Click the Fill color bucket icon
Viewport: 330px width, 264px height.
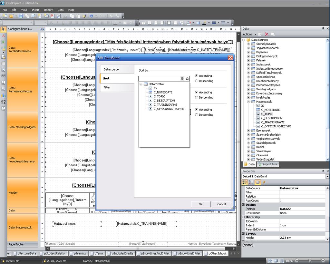[x=189, y=23]
